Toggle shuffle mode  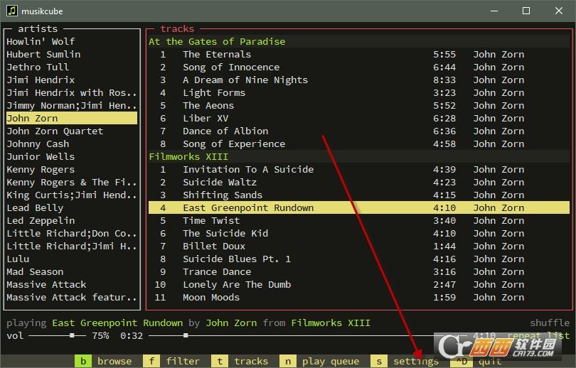pos(549,323)
